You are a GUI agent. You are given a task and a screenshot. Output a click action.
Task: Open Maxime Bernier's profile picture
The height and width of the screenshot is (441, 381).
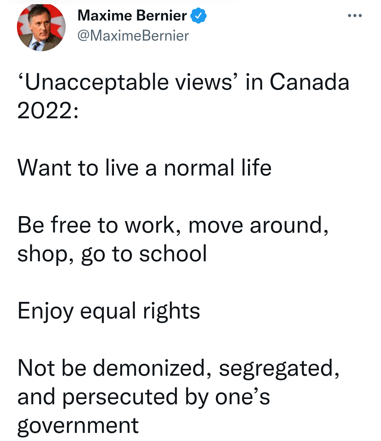41,28
